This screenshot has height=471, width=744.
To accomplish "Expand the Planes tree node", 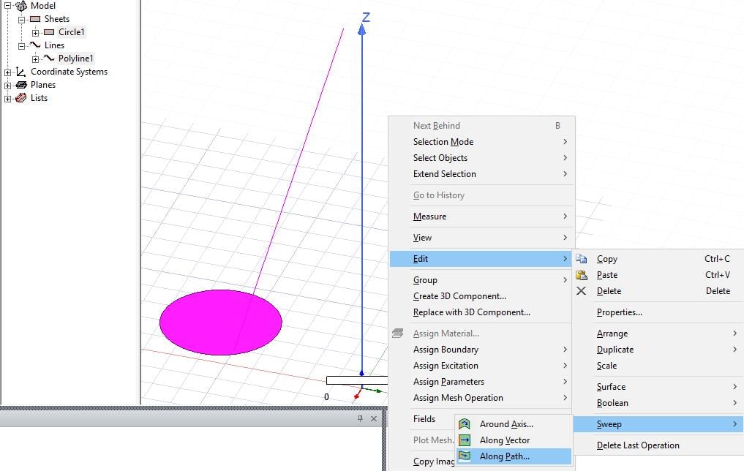I will (x=7, y=86).
